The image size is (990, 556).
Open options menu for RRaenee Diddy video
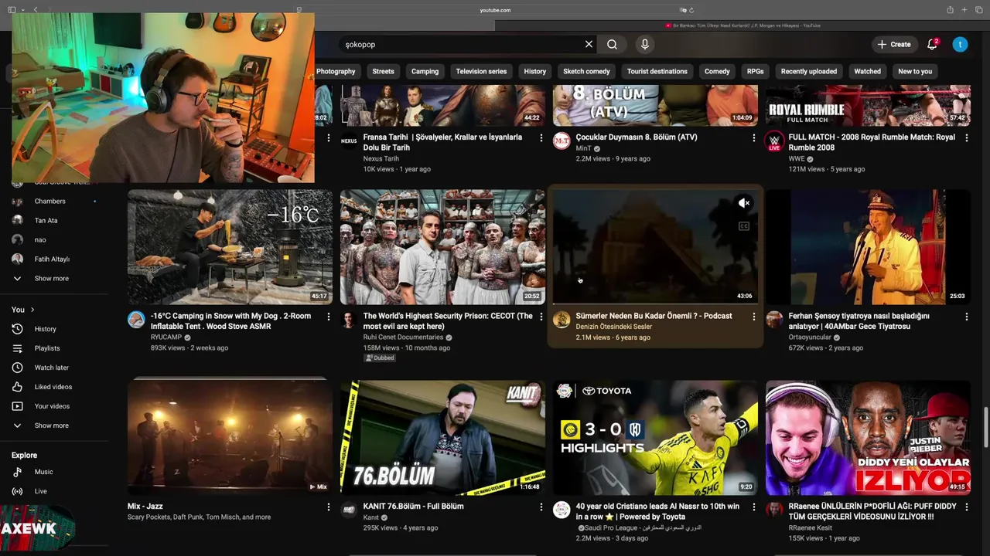967,507
